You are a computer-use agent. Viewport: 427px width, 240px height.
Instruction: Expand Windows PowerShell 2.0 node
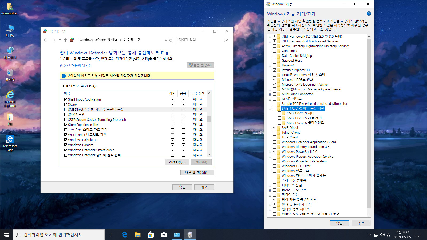tap(270, 152)
